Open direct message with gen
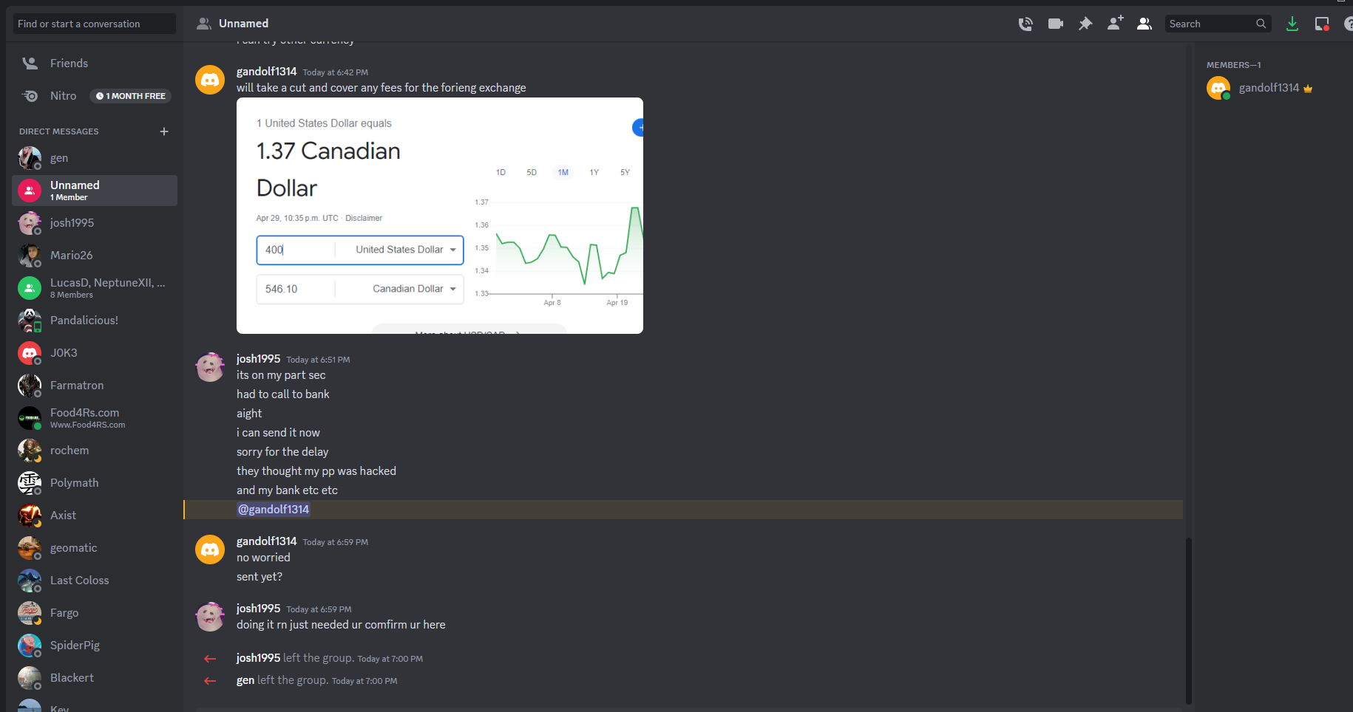 [95, 158]
